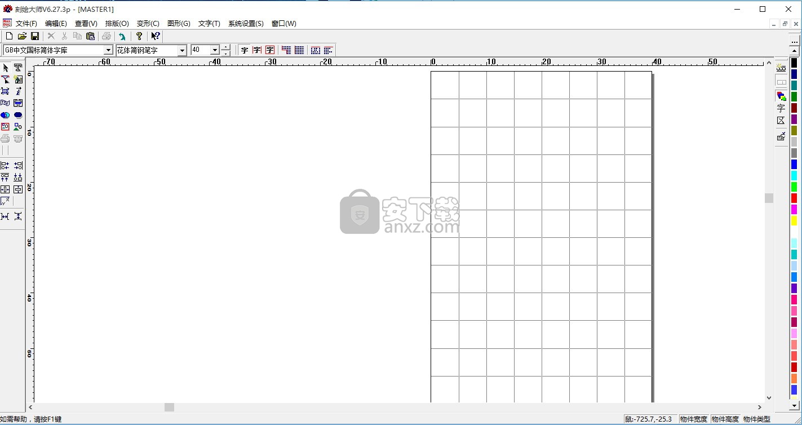Pick the yellow color swatch
Image resolution: width=802 pixels, height=425 pixels.
coord(794,220)
